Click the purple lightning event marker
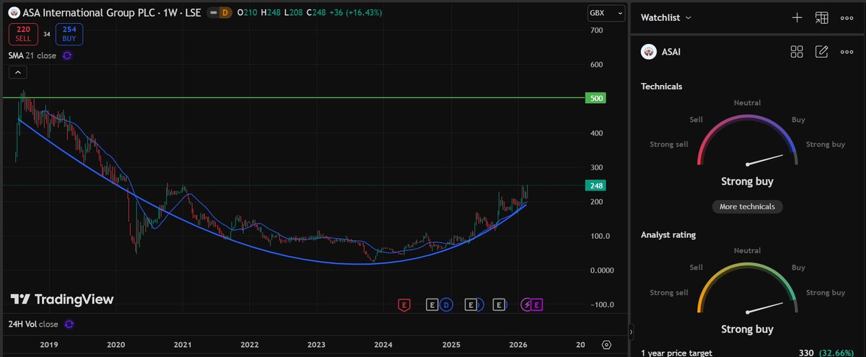 (526, 305)
